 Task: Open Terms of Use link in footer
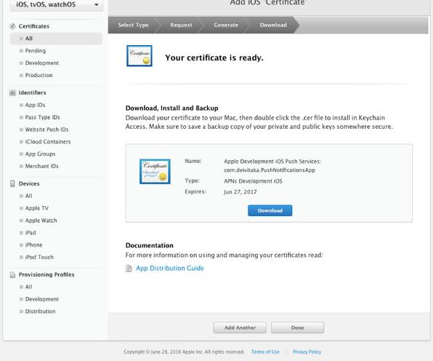click(265, 352)
